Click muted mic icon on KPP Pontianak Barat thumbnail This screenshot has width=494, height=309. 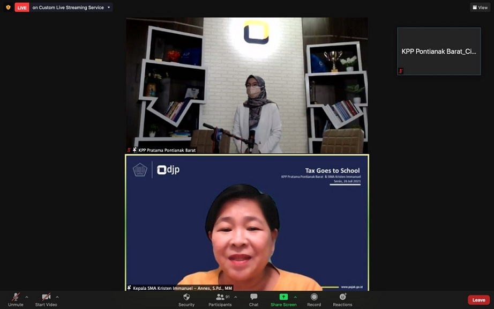tap(400, 71)
